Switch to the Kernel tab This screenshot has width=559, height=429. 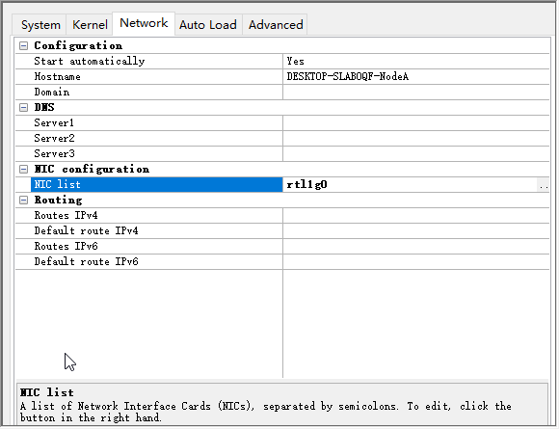click(90, 25)
